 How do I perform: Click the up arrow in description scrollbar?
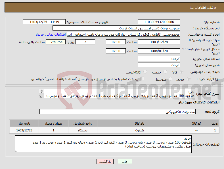pos(41,90)
